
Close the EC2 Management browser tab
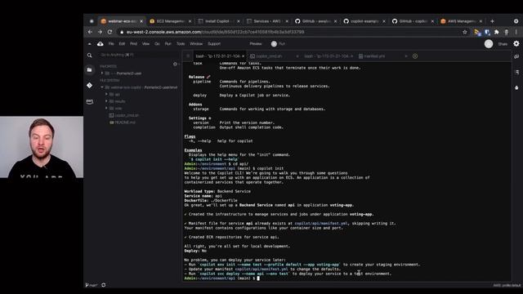coord(190,21)
